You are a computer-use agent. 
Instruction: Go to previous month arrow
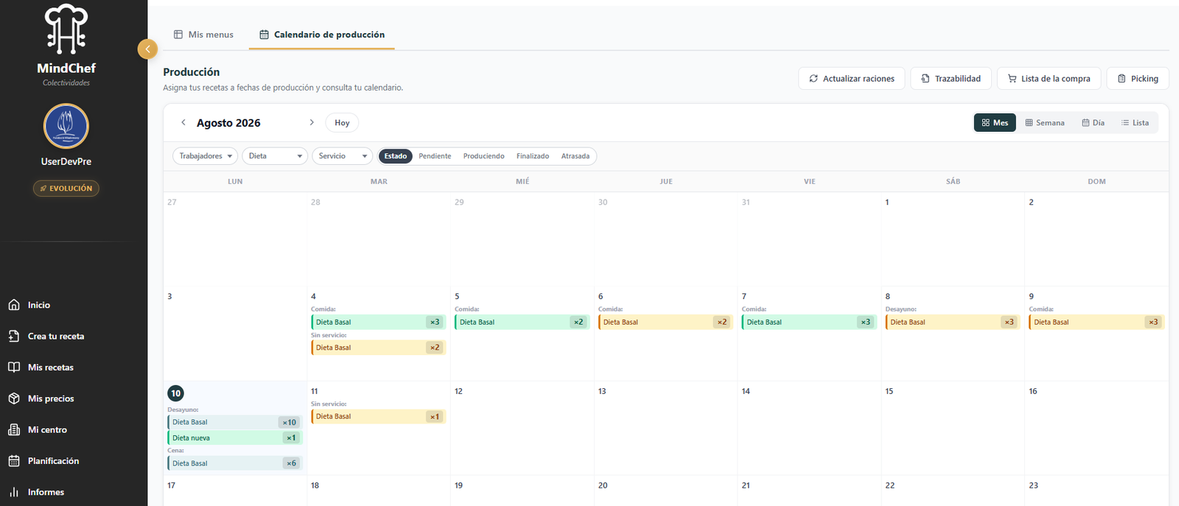[x=183, y=122]
